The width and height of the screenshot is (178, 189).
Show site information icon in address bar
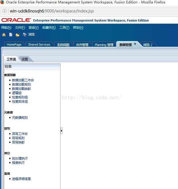(x=5, y=11)
